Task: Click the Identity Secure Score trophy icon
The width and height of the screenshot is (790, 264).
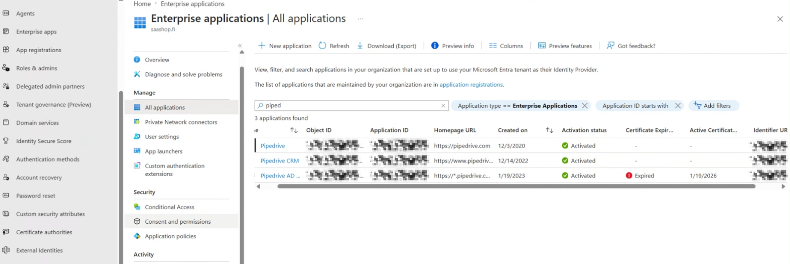Action: click(6, 140)
